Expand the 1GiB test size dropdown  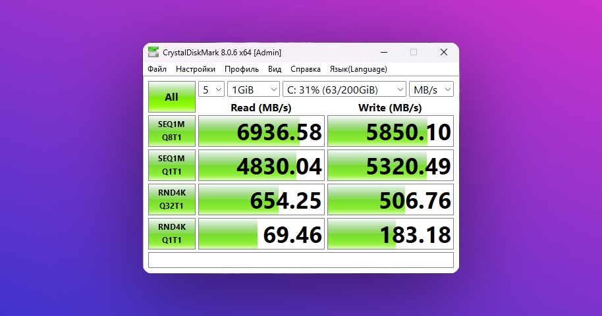[254, 90]
